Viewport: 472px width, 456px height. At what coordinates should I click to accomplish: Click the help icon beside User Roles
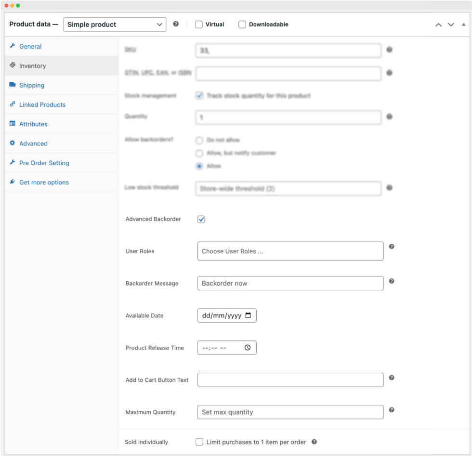[x=392, y=247]
